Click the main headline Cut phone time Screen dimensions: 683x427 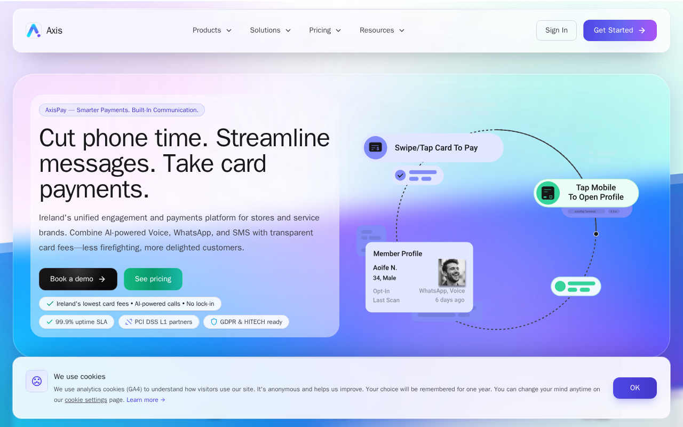[185, 163]
